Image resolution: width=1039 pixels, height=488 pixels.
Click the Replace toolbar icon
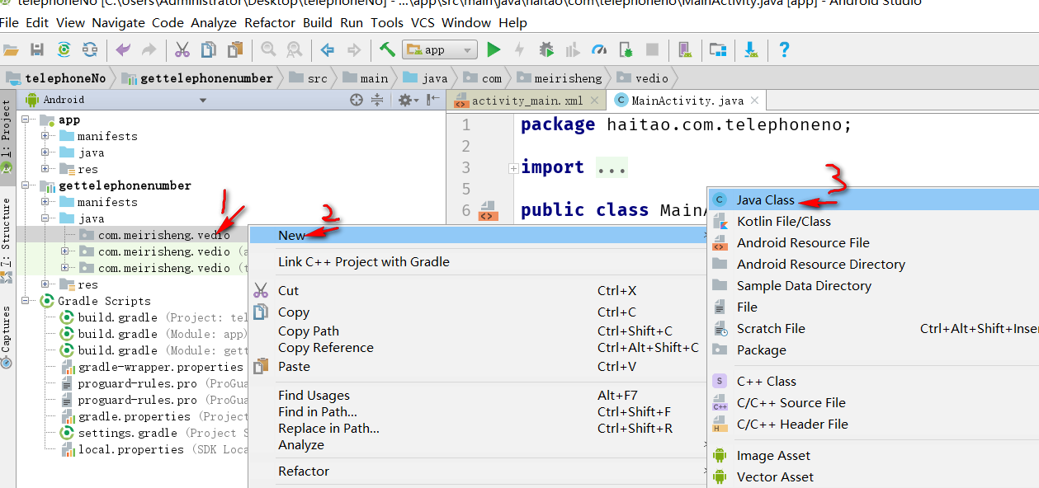[294, 50]
